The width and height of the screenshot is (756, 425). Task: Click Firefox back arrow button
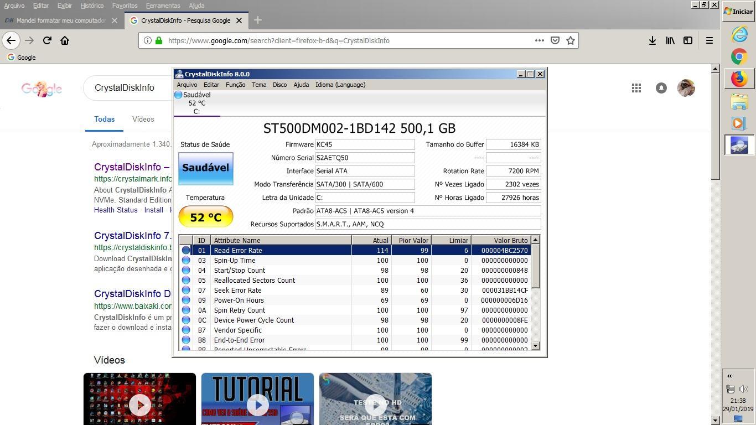tap(11, 40)
